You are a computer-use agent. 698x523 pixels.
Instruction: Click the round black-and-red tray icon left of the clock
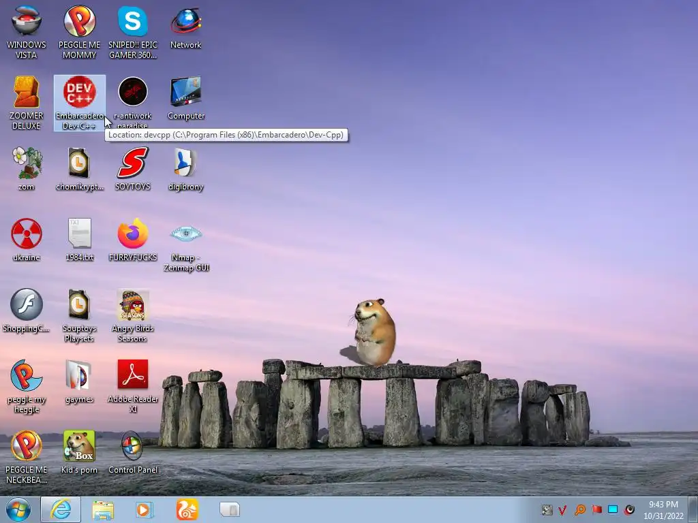pos(629,509)
